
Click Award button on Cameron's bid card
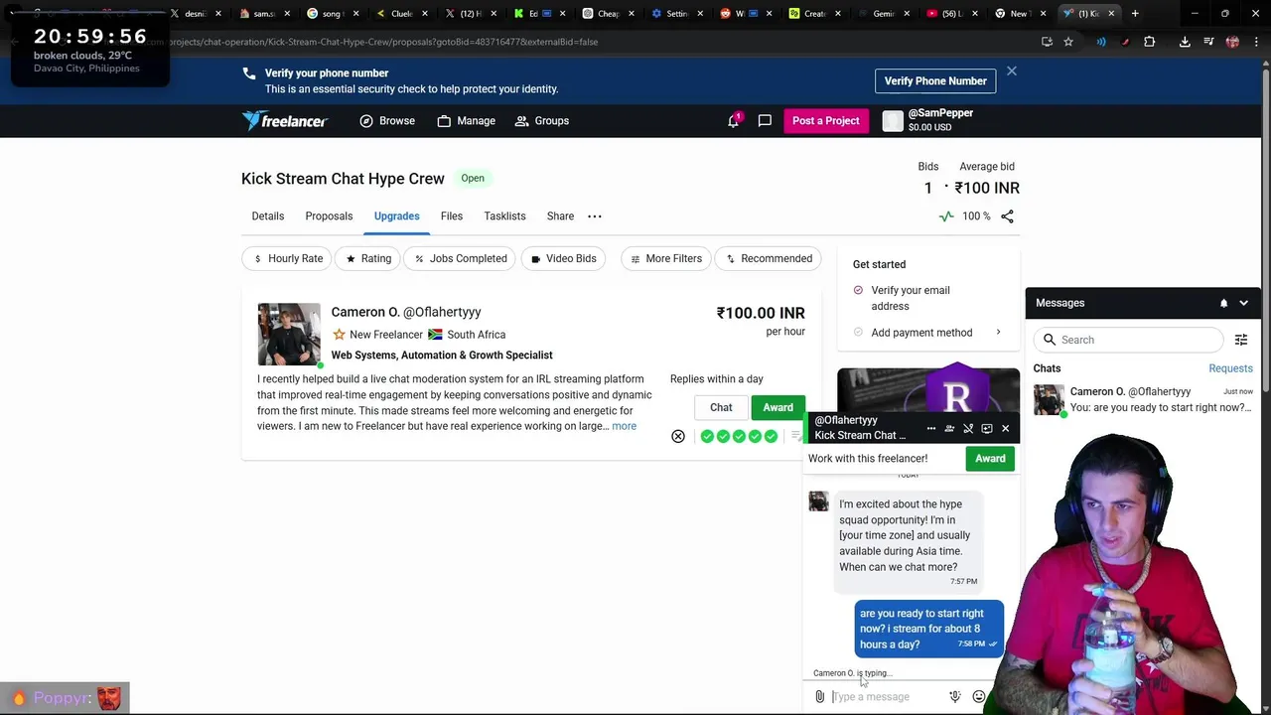point(777,407)
